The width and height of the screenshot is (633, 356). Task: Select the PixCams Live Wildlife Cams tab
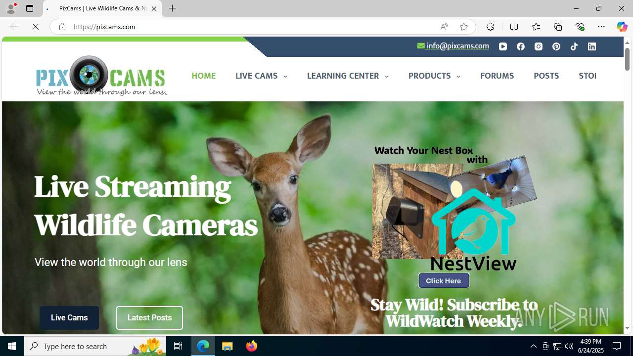tap(102, 8)
